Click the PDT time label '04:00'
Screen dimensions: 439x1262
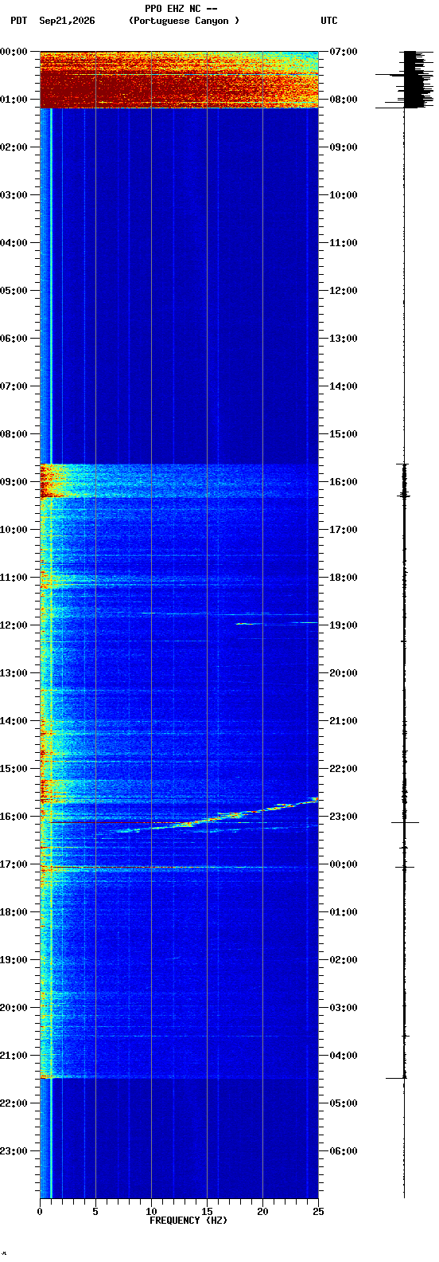14,243
